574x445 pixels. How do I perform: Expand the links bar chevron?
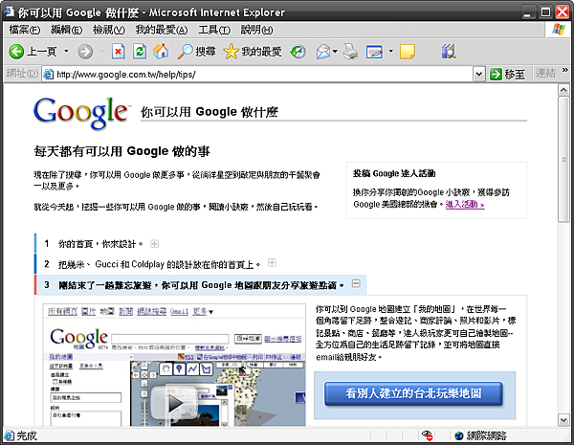tap(564, 70)
